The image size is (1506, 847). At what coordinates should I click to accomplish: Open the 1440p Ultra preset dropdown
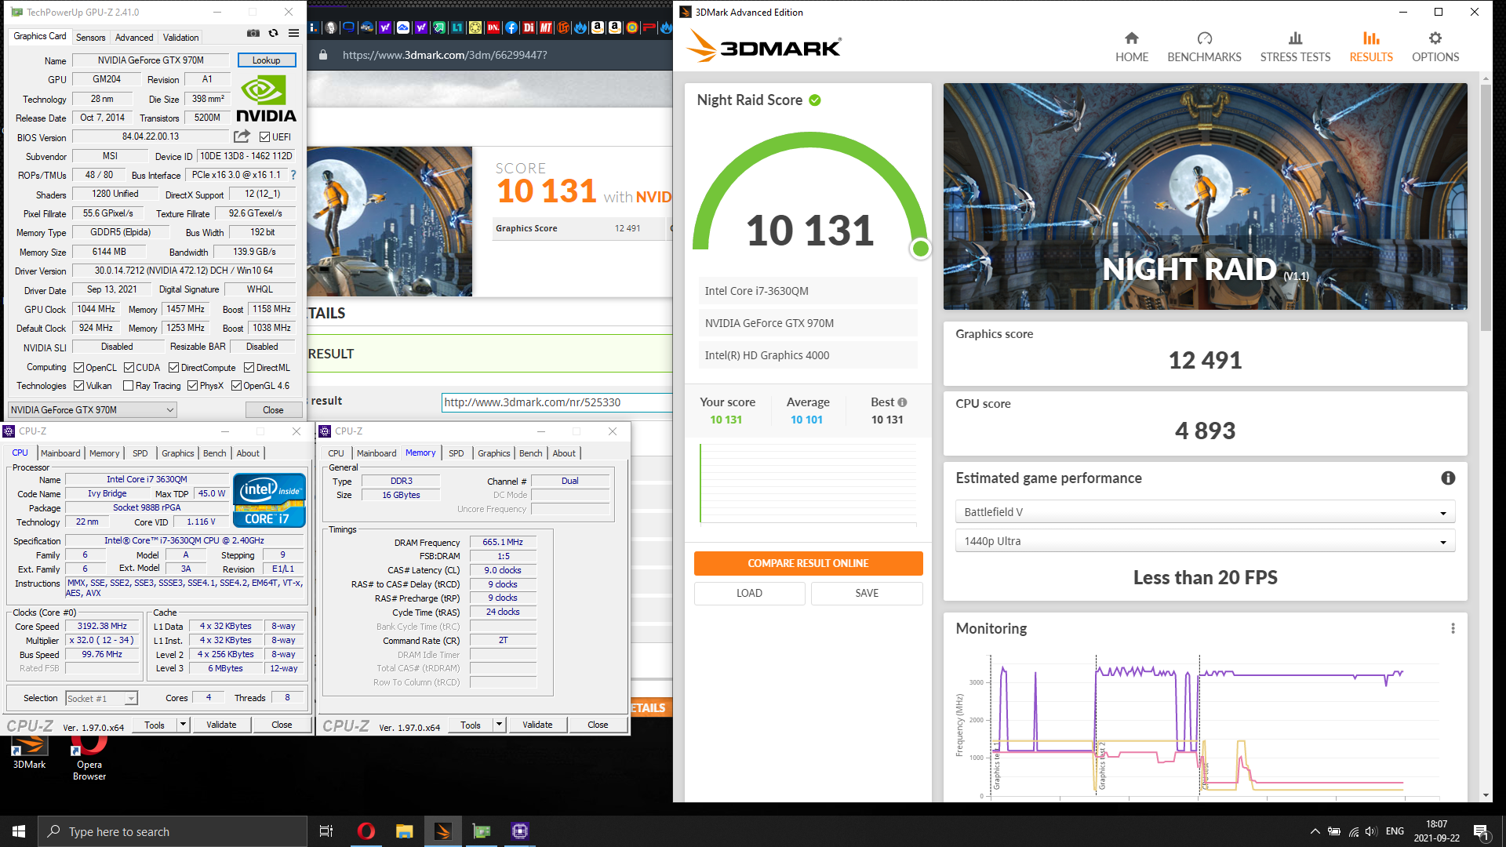[1205, 541]
